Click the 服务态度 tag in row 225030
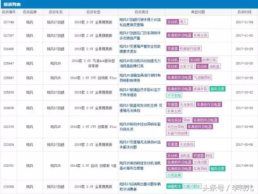The height and width of the screenshot is (194, 258). tap(217, 89)
